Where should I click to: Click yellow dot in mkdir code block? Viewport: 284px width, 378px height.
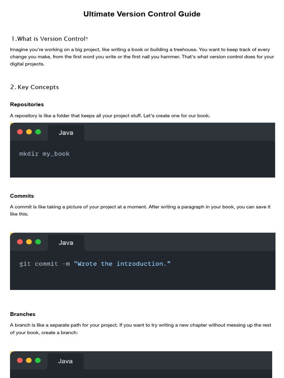point(29,132)
